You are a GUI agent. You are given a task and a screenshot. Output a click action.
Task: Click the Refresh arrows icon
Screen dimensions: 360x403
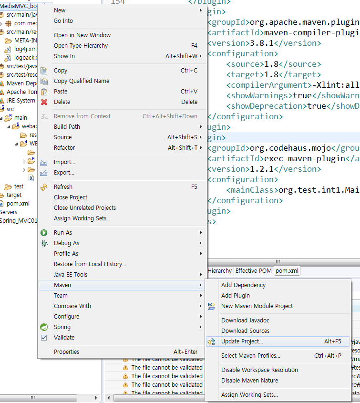pyautogui.click(x=44, y=187)
